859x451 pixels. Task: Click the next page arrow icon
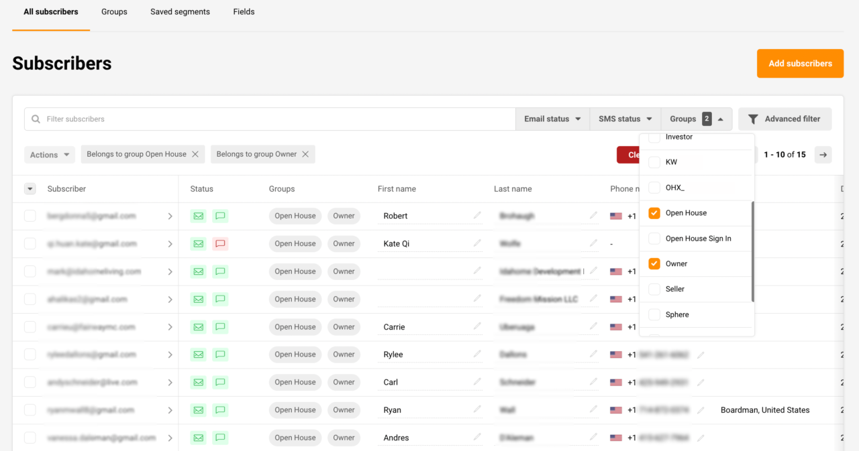click(823, 154)
